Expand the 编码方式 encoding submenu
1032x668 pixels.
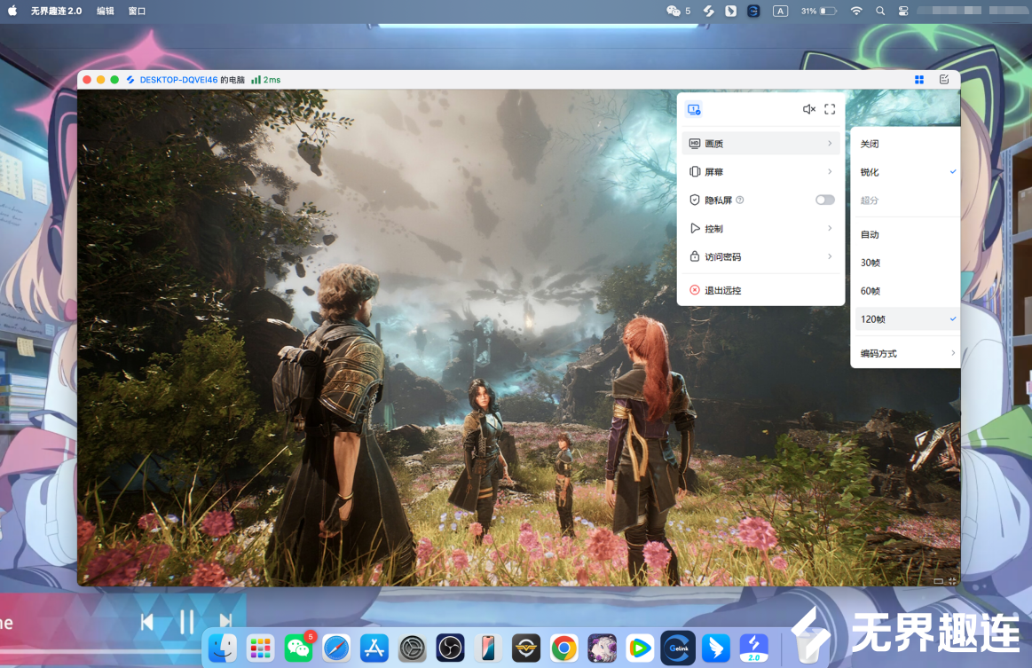click(x=905, y=353)
